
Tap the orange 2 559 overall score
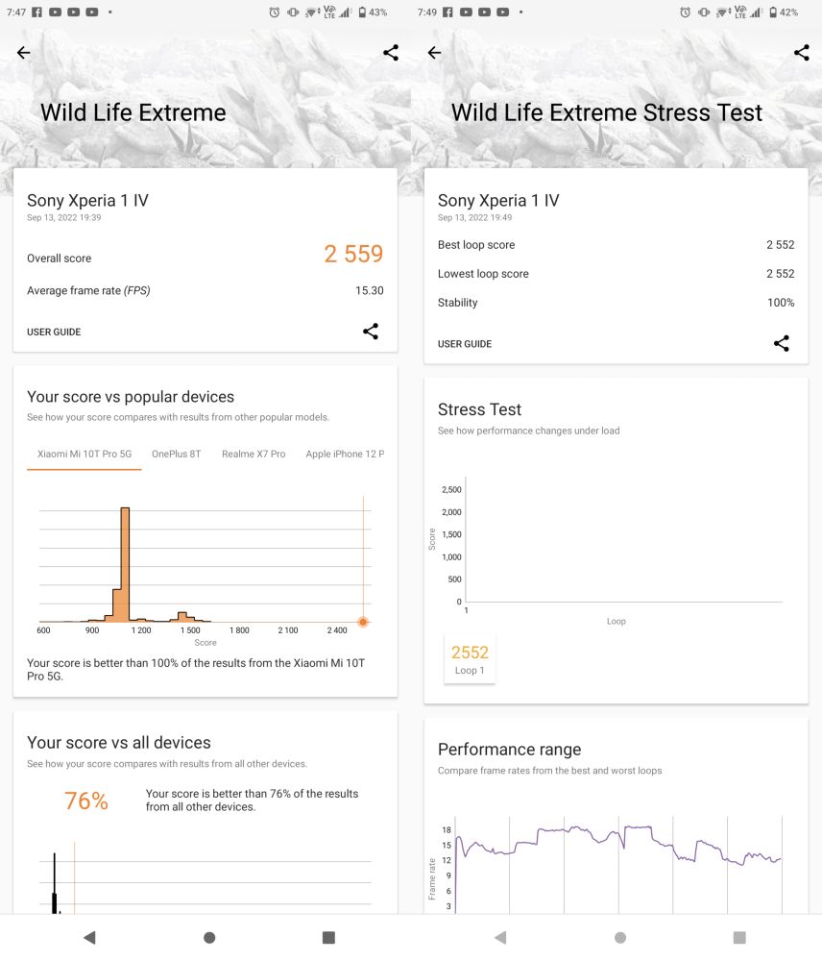point(353,254)
